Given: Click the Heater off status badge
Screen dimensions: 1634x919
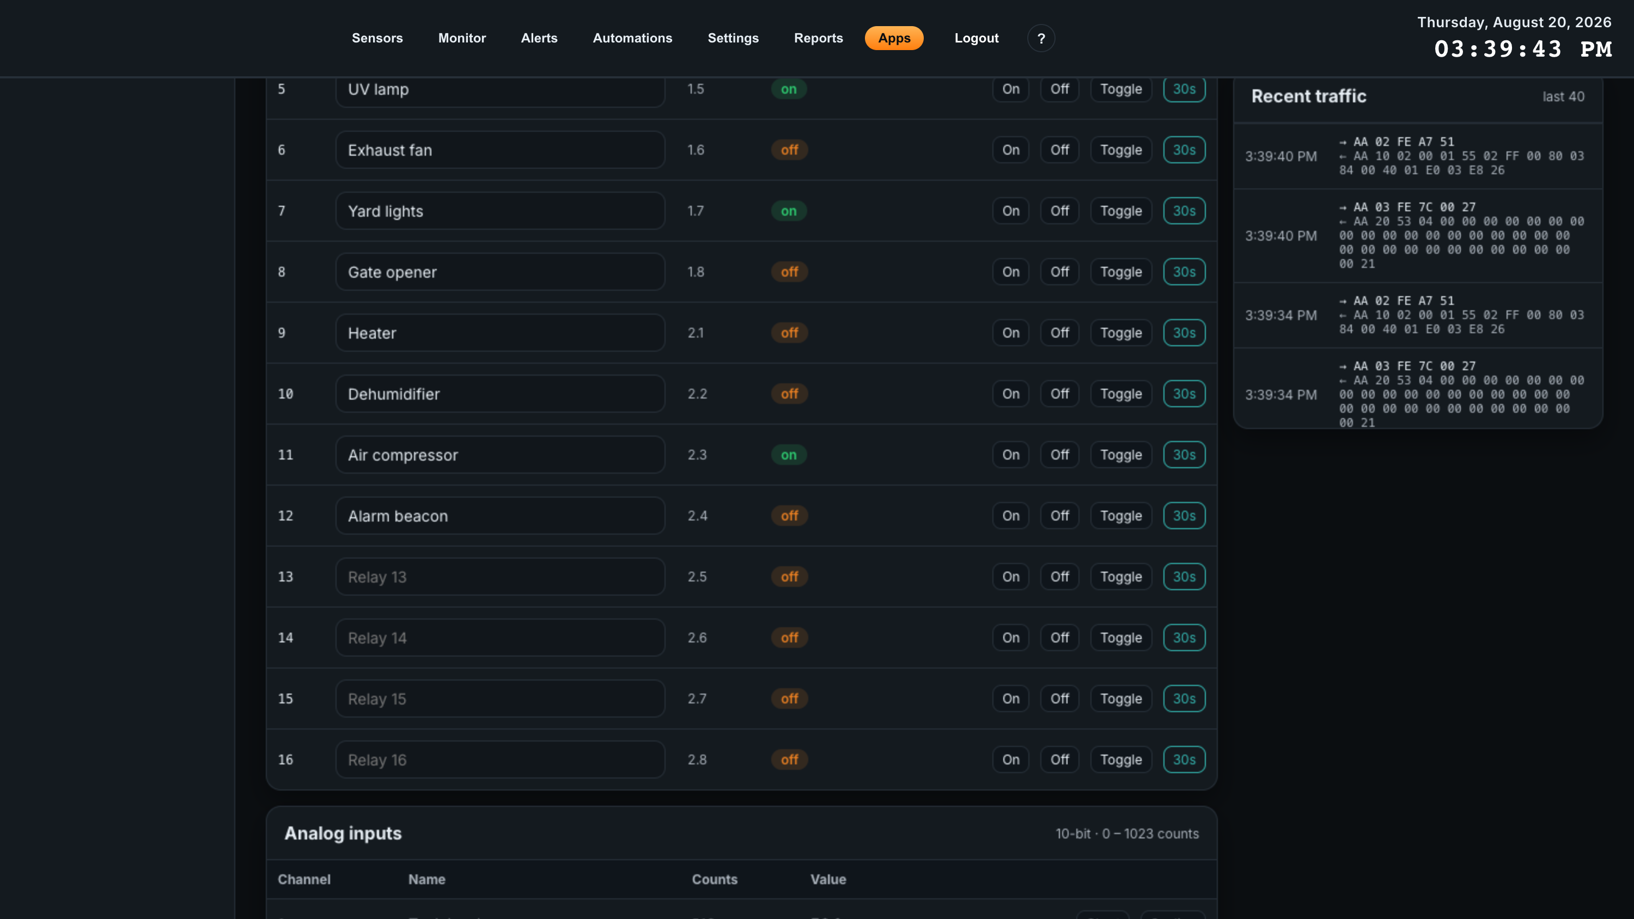Looking at the screenshot, I should coord(789,332).
